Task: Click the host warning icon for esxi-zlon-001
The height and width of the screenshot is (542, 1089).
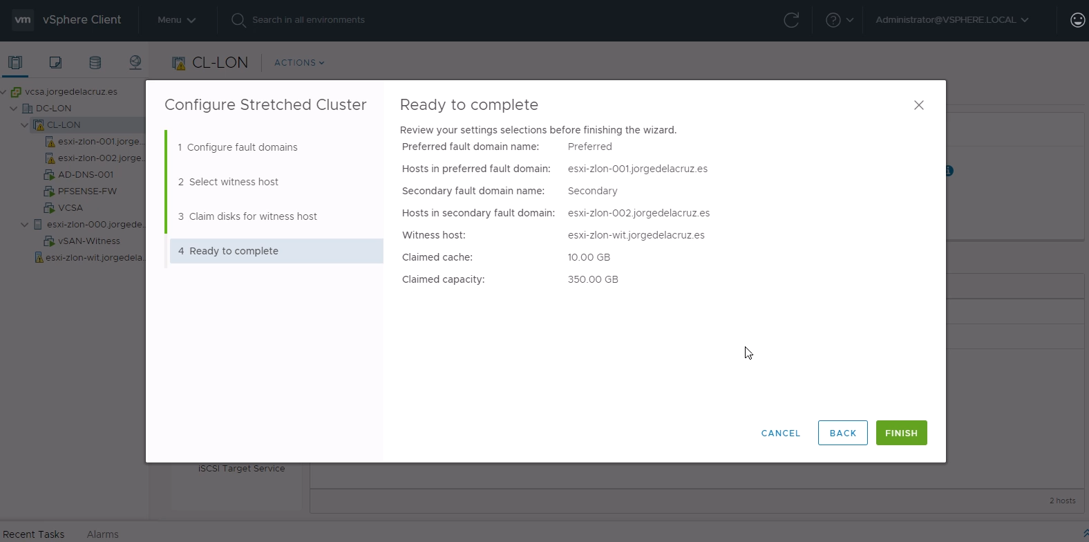Action: click(x=50, y=141)
